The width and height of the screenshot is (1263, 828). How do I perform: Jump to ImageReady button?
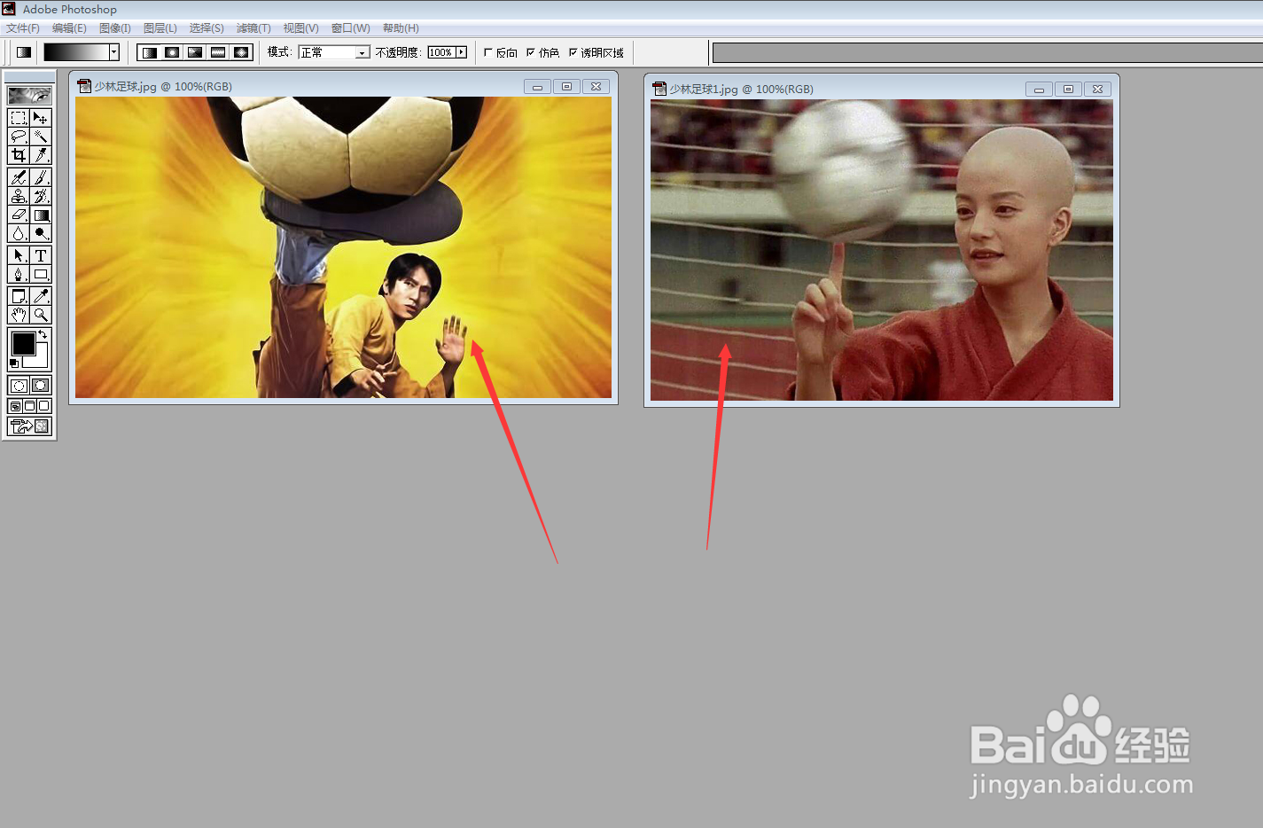coord(29,426)
